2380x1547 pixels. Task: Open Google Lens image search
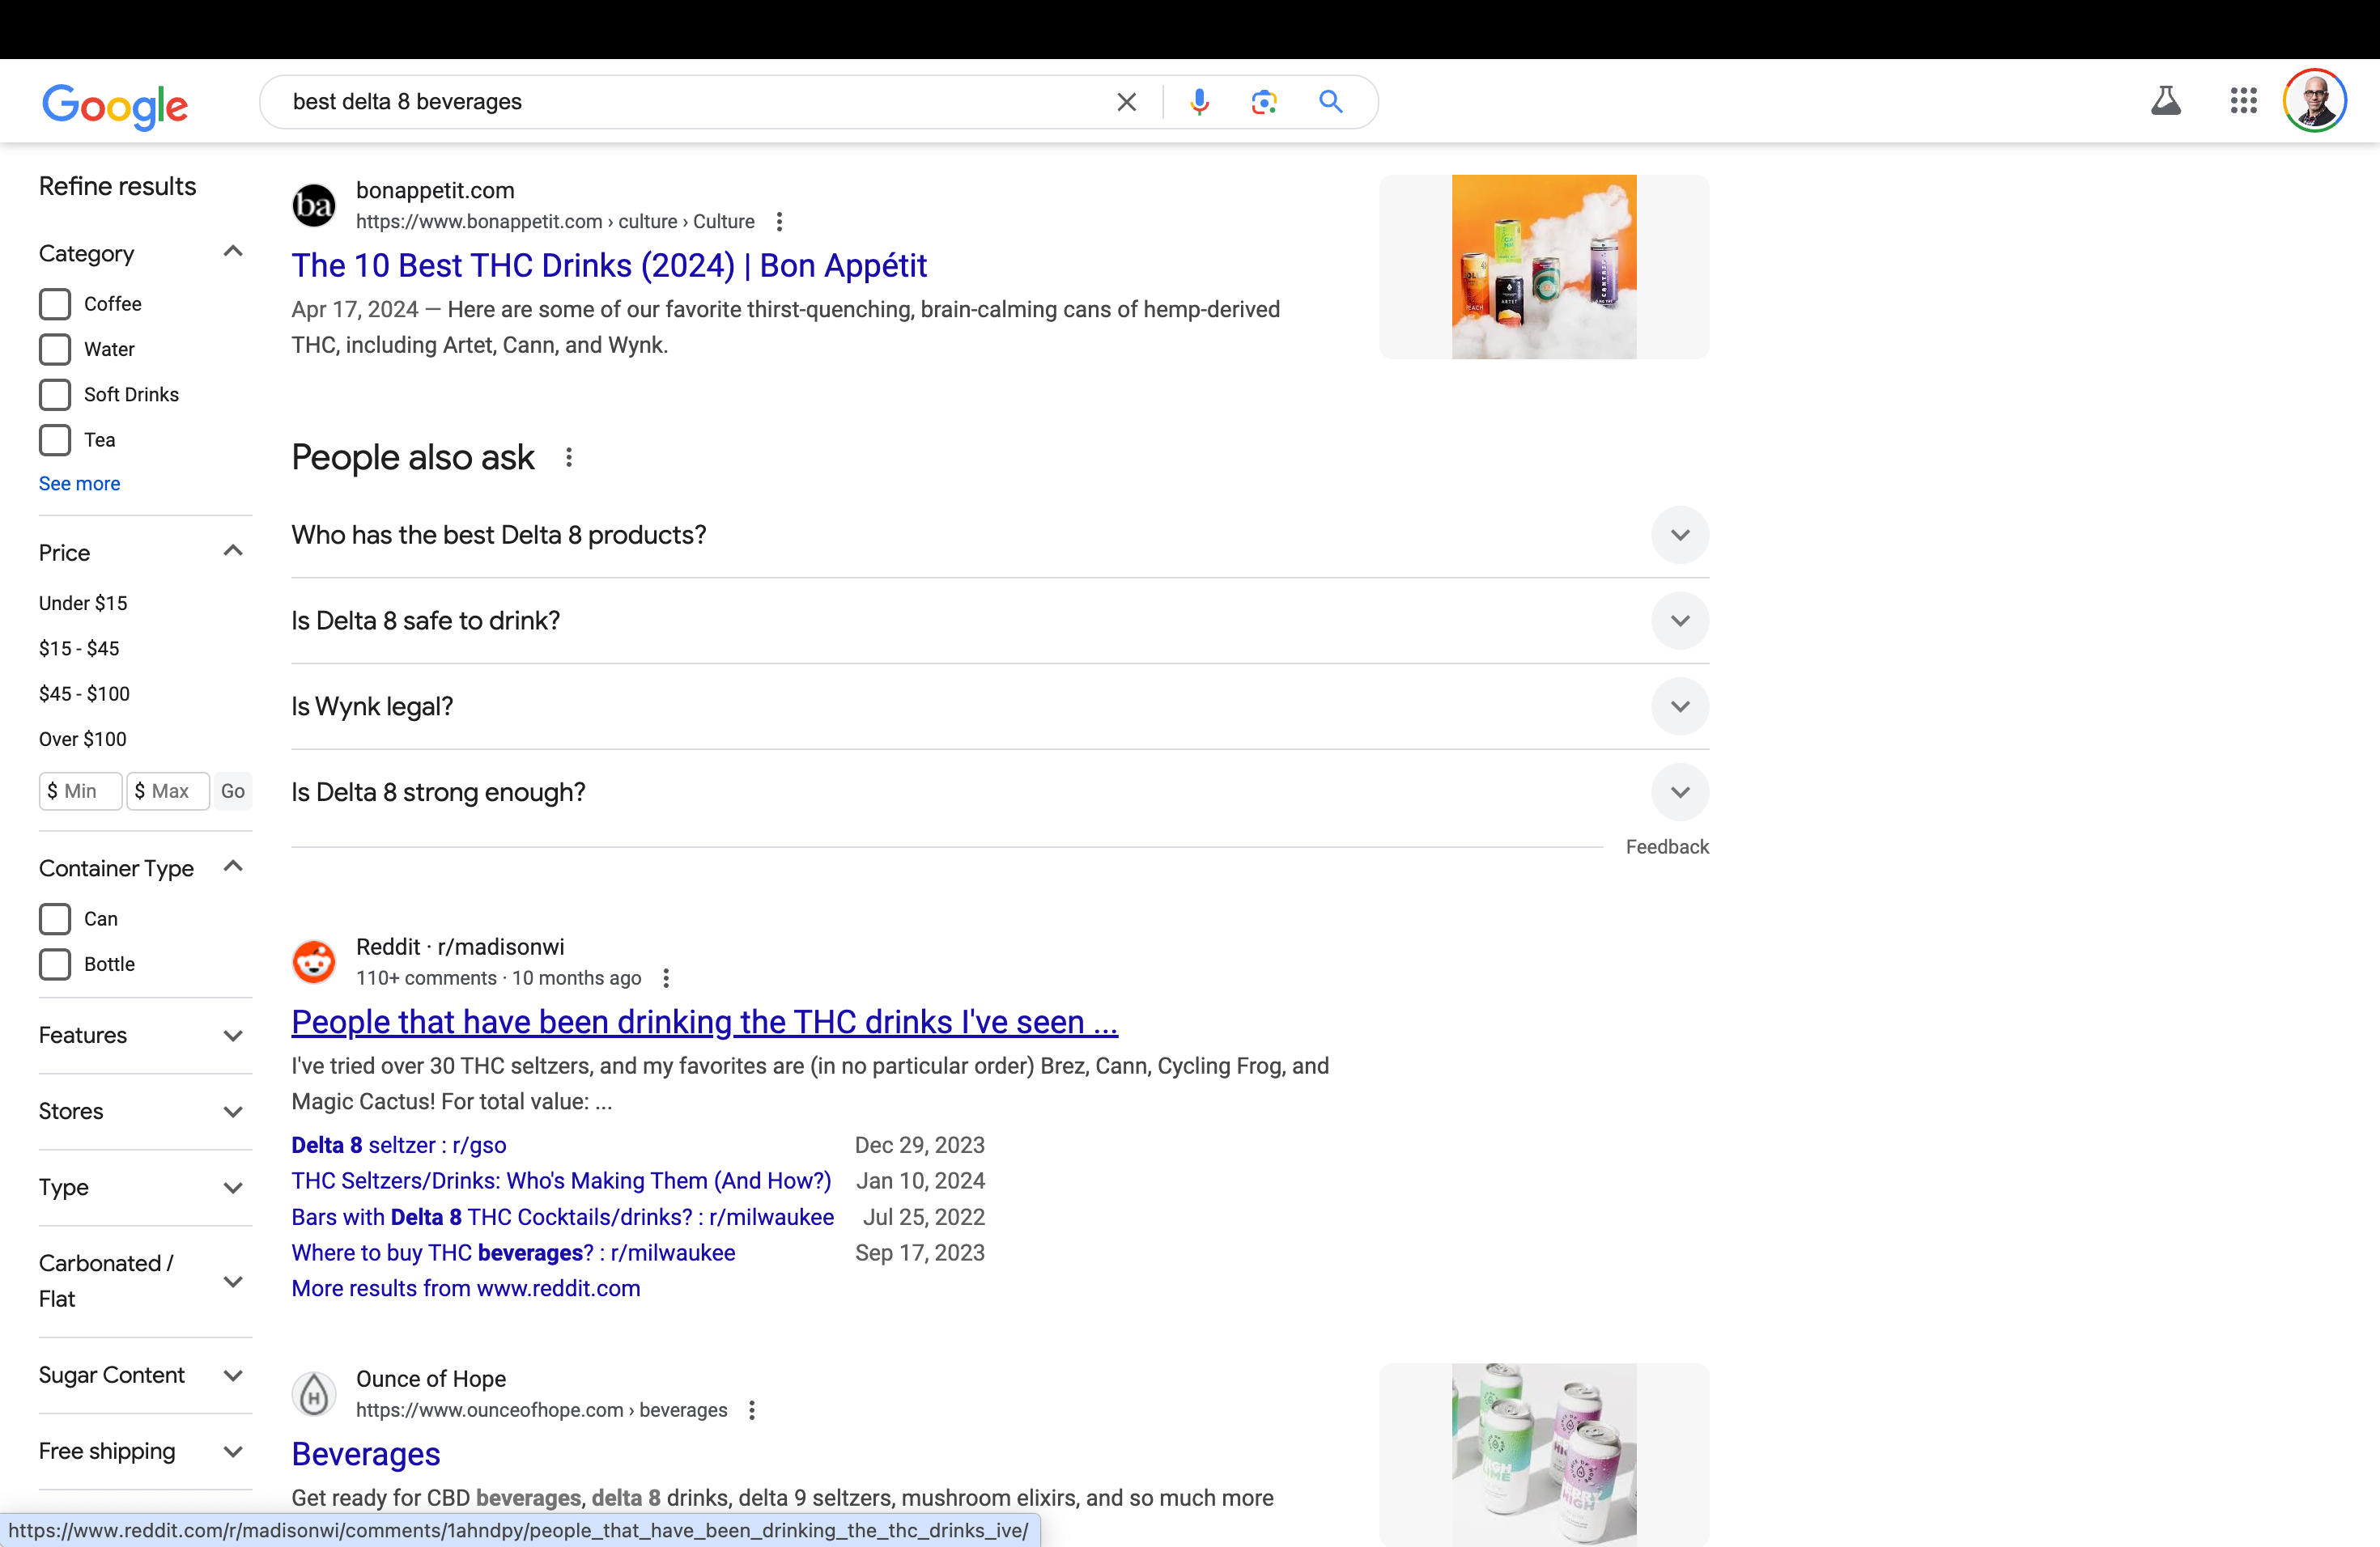point(1264,102)
